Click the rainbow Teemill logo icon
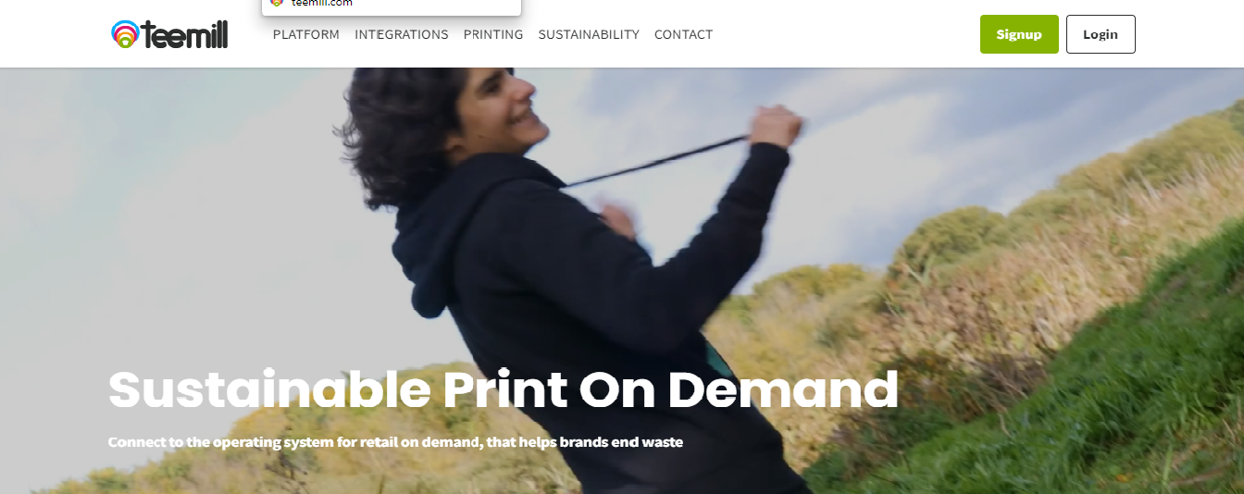 coord(125,34)
